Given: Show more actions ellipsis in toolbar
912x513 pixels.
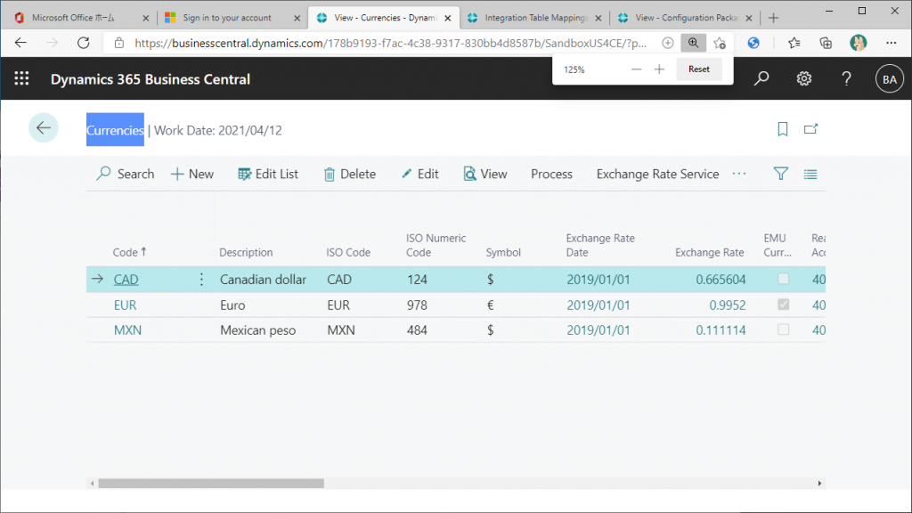Looking at the screenshot, I should coord(739,174).
